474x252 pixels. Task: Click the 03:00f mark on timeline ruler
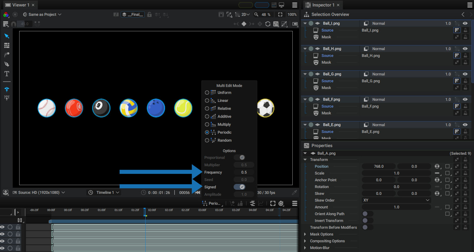tap(202, 210)
